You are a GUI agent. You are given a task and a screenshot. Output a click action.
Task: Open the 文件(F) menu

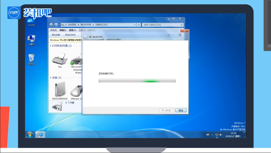pyautogui.click(x=53, y=30)
